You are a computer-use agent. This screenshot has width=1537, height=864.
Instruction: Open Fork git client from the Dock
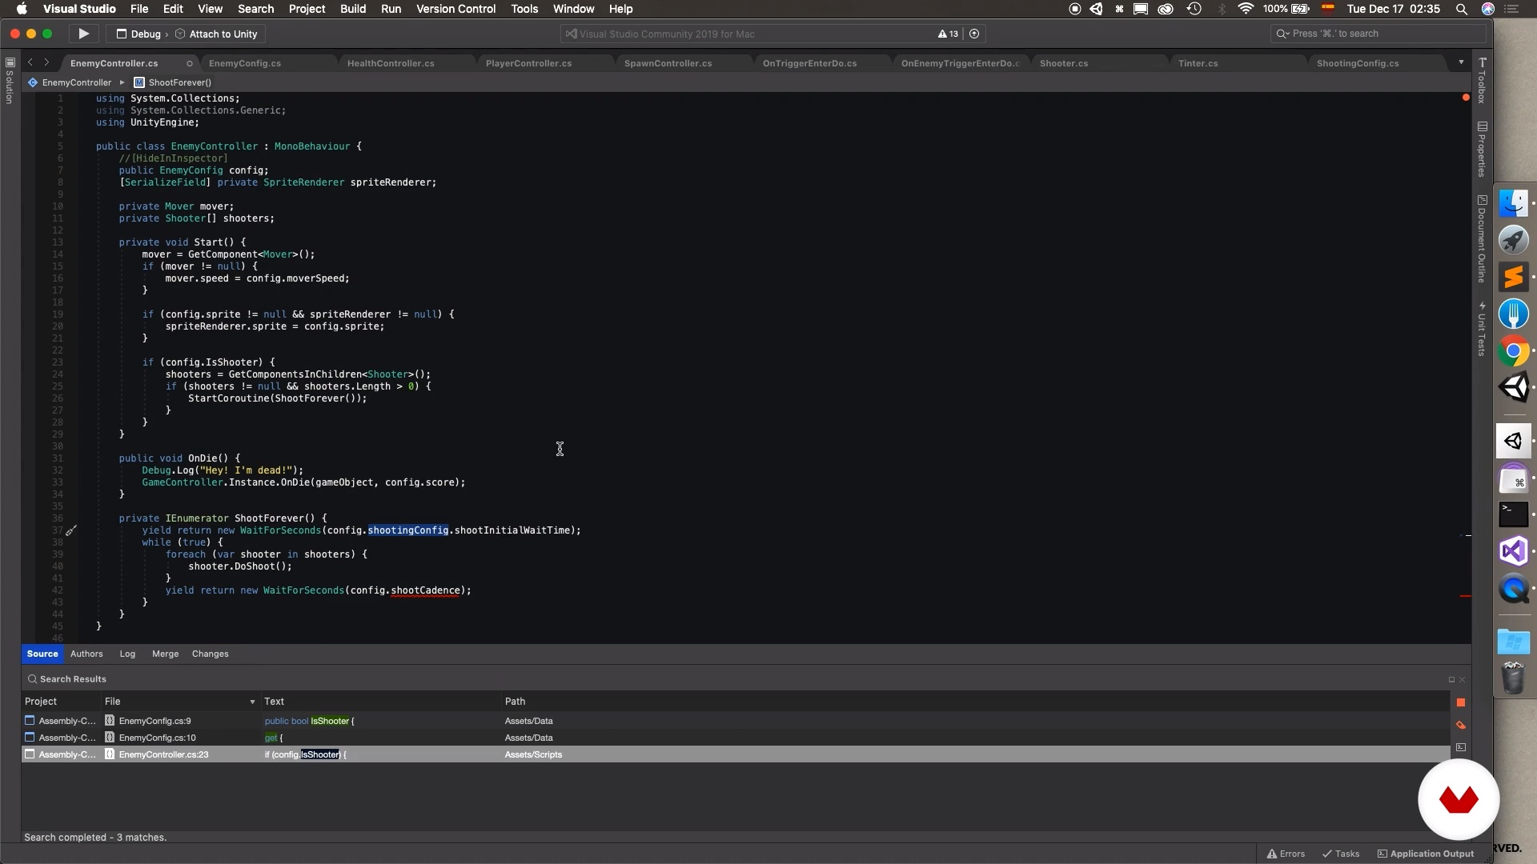[x=1513, y=314]
